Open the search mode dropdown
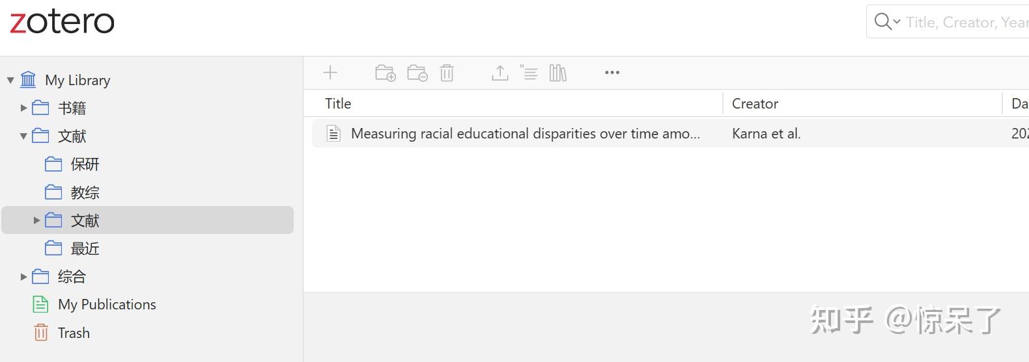This screenshot has width=1029, height=362. pyautogui.click(x=886, y=22)
